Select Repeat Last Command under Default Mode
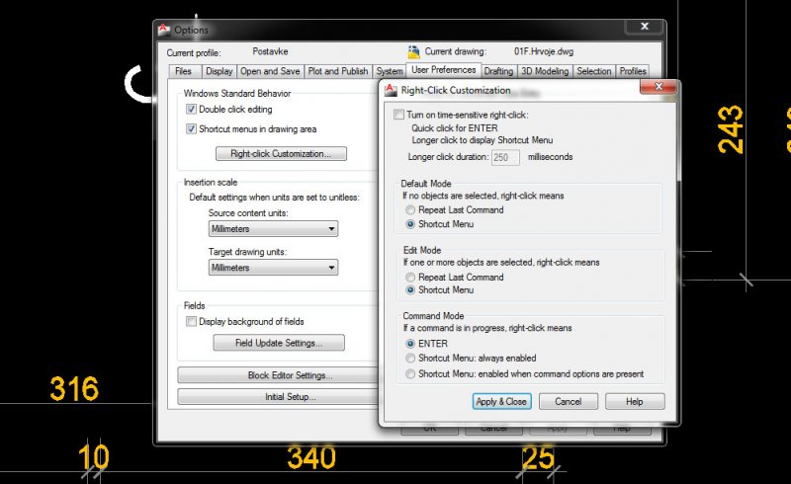Screen dimensions: 791x484 (410, 209)
